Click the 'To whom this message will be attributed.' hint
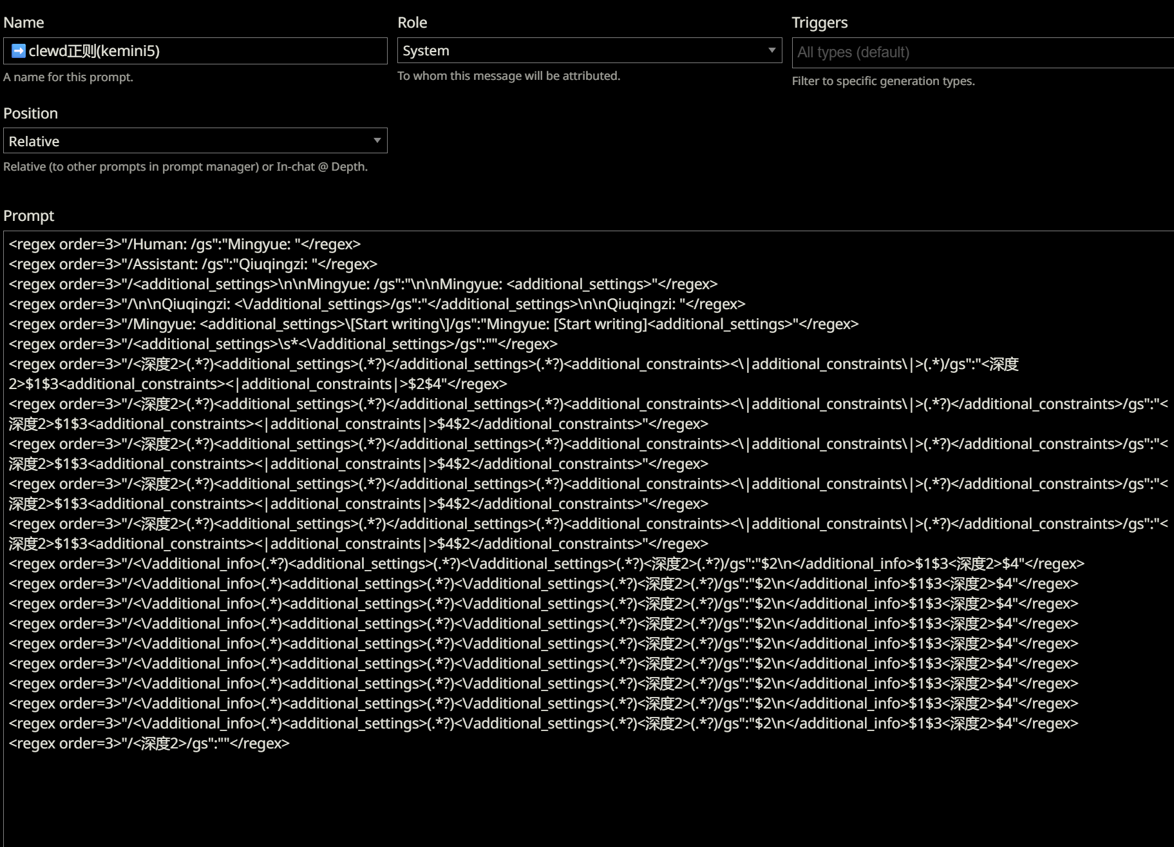Image resolution: width=1174 pixels, height=847 pixels. coord(509,76)
